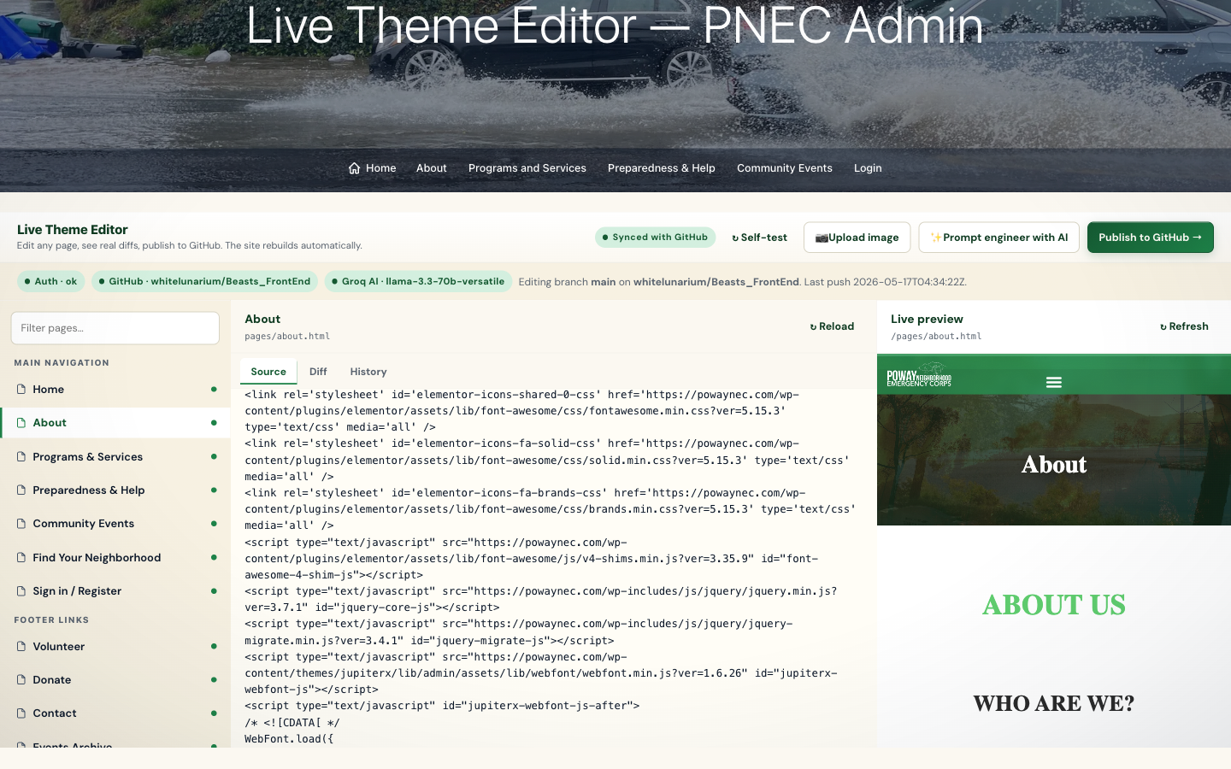Open Programs and Services in top navigation
1231x769 pixels.
click(527, 168)
